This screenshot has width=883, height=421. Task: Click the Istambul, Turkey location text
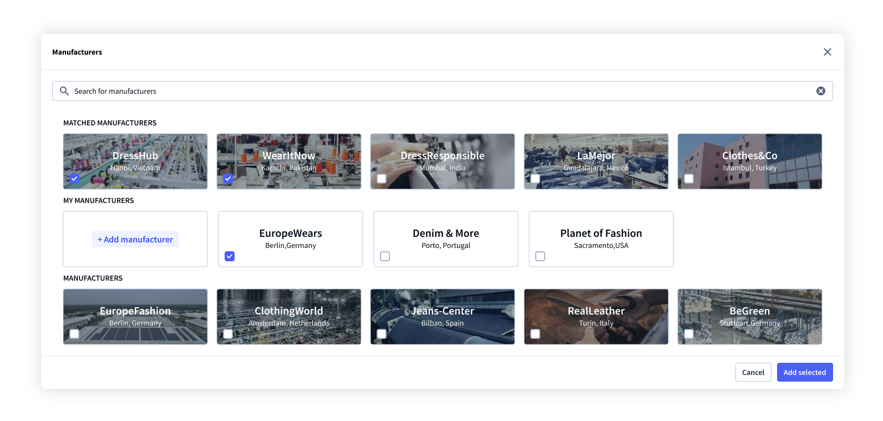pyautogui.click(x=750, y=168)
